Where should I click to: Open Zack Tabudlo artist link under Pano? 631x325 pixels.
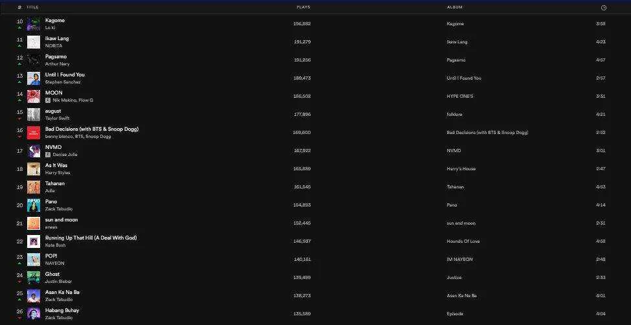59,209
